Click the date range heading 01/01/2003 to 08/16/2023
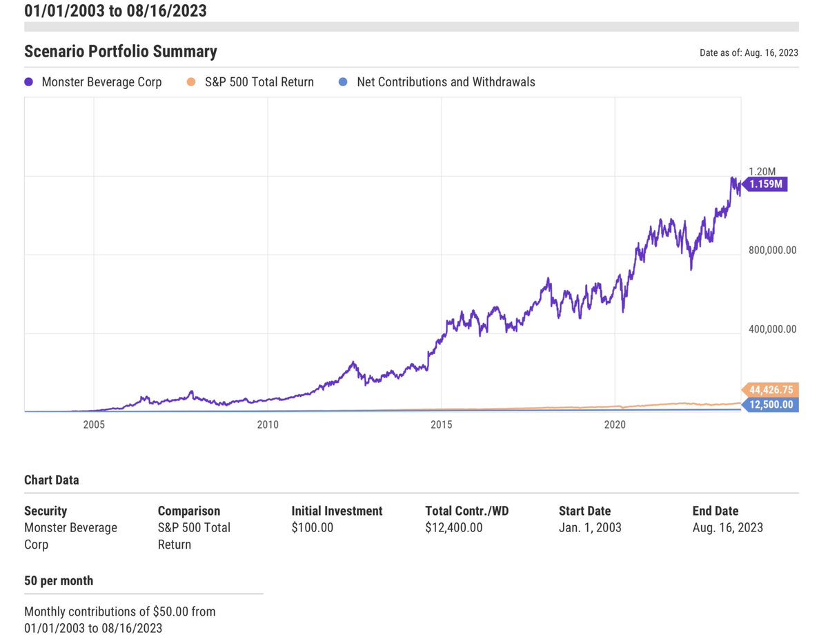The height and width of the screenshot is (637, 828). [x=115, y=10]
